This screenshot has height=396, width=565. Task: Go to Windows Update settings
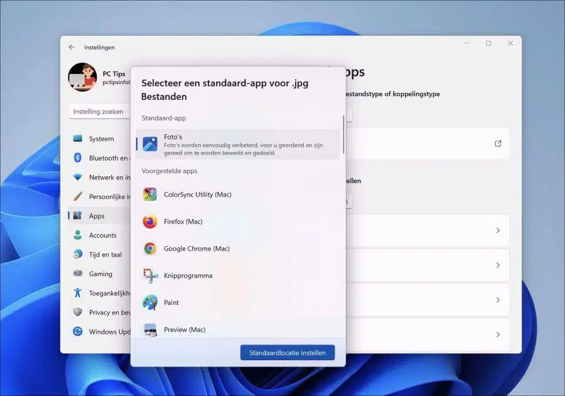(x=99, y=331)
